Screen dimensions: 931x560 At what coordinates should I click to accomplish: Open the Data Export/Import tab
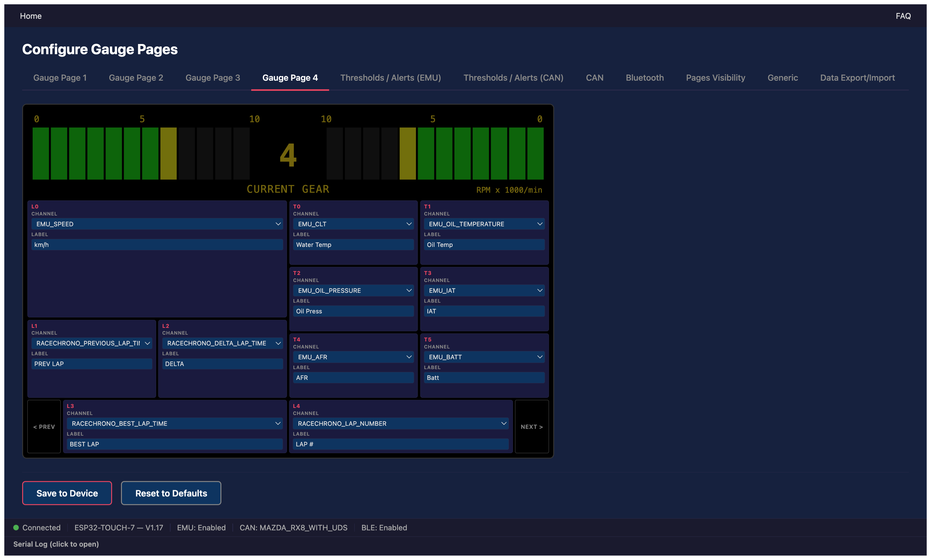[857, 78]
